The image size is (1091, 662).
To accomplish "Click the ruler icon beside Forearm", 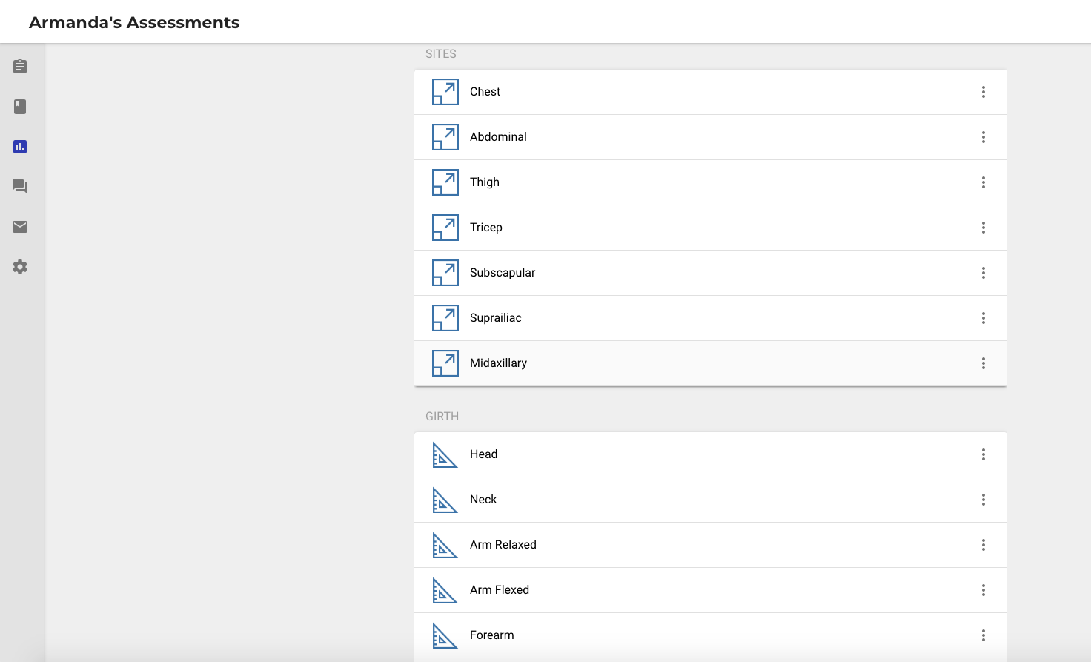I will tap(445, 636).
